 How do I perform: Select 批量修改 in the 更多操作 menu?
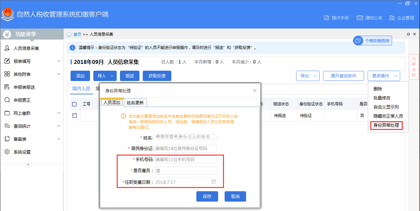tap(382, 98)
